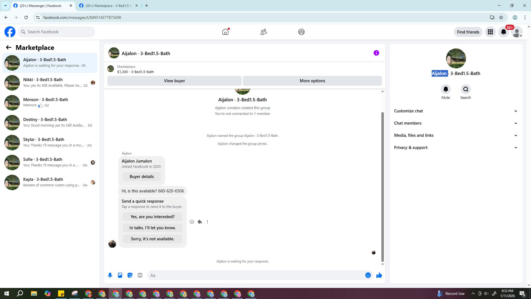Open Buyer details for Aijalon Jumalon
The height and width of the screenshot is (299, 531).
142,177
